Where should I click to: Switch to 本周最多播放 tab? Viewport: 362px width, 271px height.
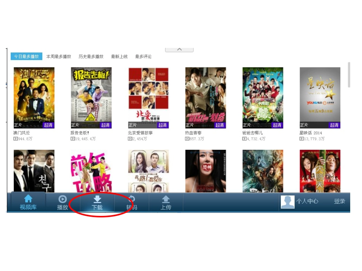59,56
